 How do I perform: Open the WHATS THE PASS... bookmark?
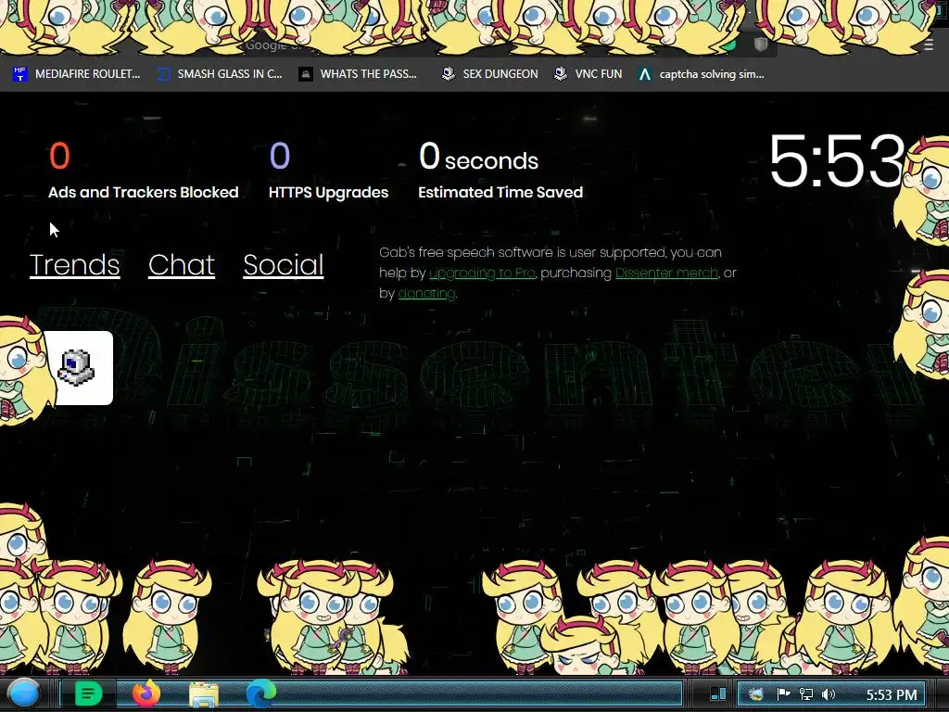click(x=358, y=74)
